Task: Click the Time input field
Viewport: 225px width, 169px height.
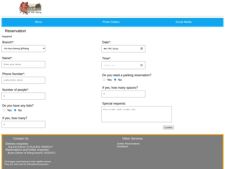Action: 123,65
